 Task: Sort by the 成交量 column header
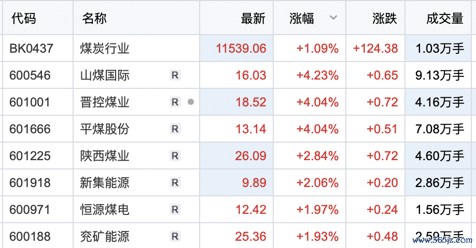point(444,19)
